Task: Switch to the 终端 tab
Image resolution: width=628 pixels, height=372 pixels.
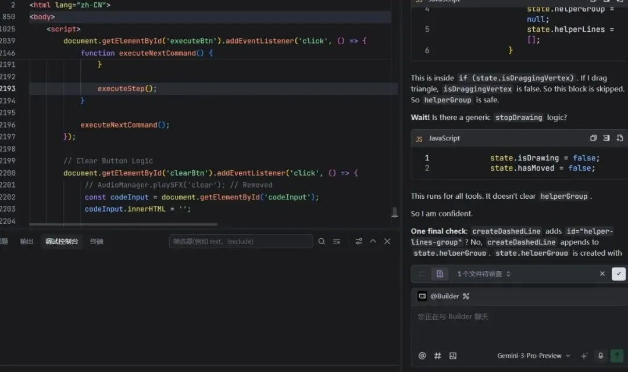Action: (97, 241)
